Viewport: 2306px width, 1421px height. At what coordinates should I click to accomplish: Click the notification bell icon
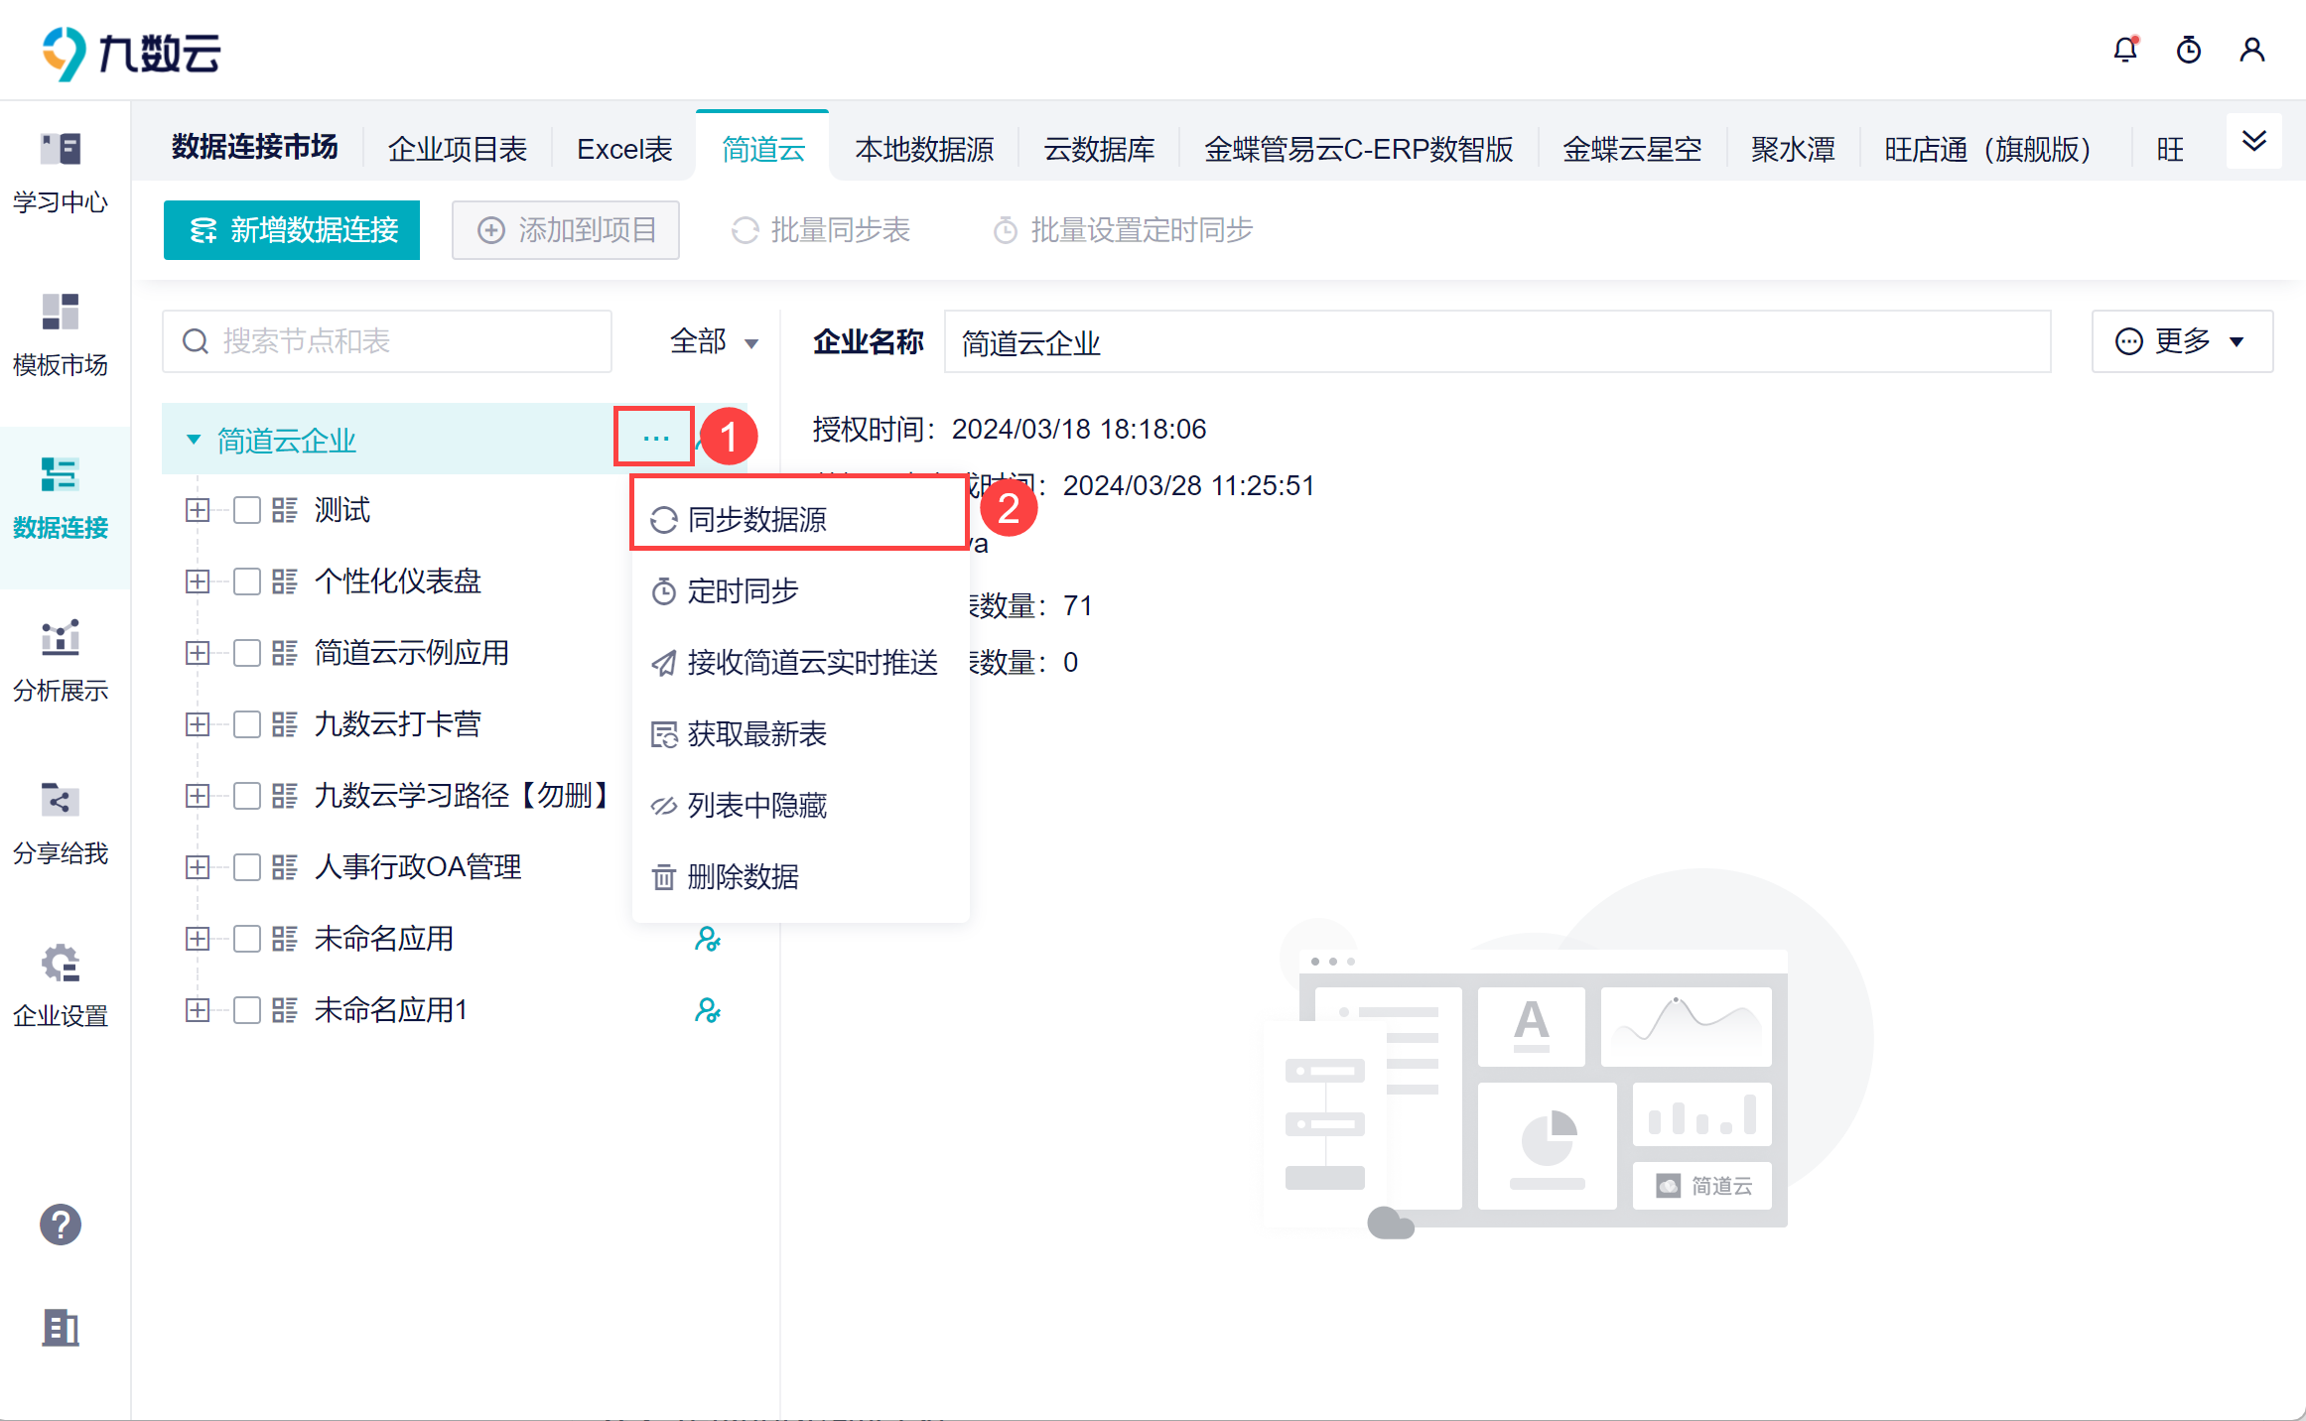coord(2124,50)
